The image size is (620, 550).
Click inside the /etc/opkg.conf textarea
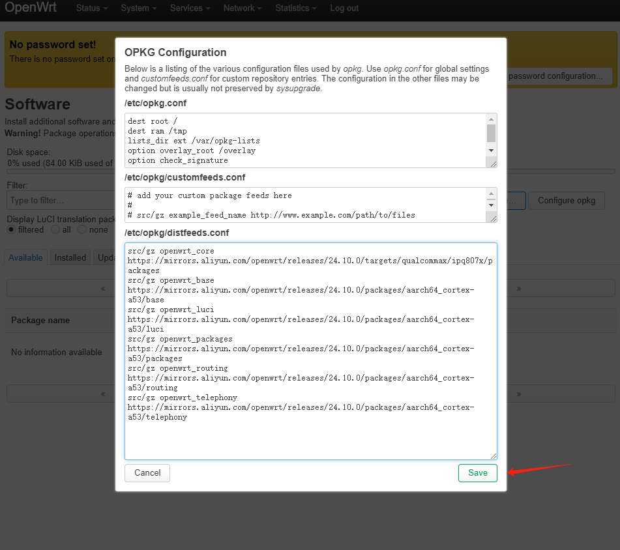click(305, 140)
